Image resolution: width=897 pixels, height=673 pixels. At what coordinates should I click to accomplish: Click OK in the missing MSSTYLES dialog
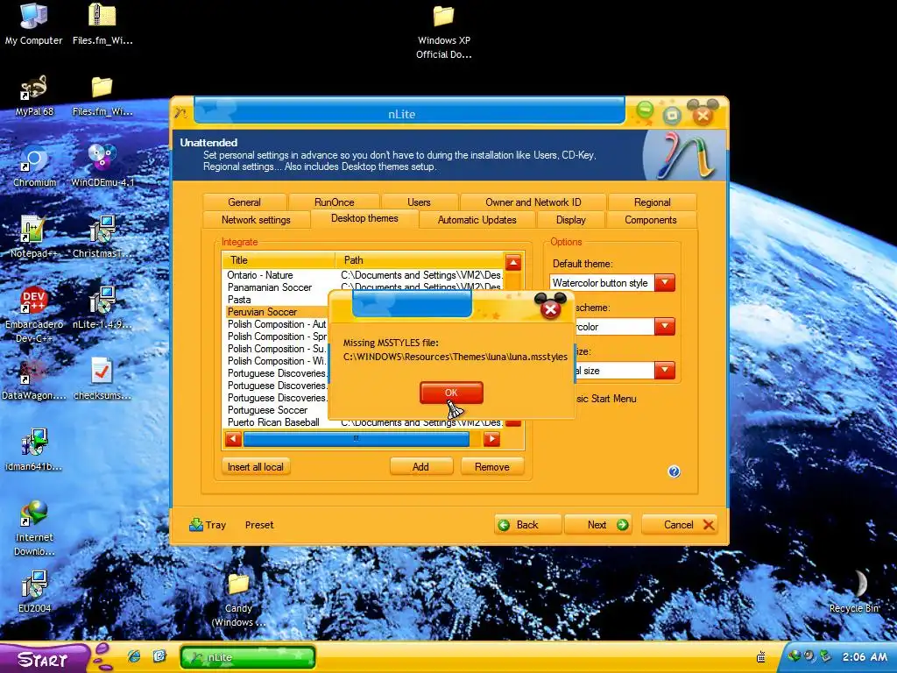coord(451,393)
